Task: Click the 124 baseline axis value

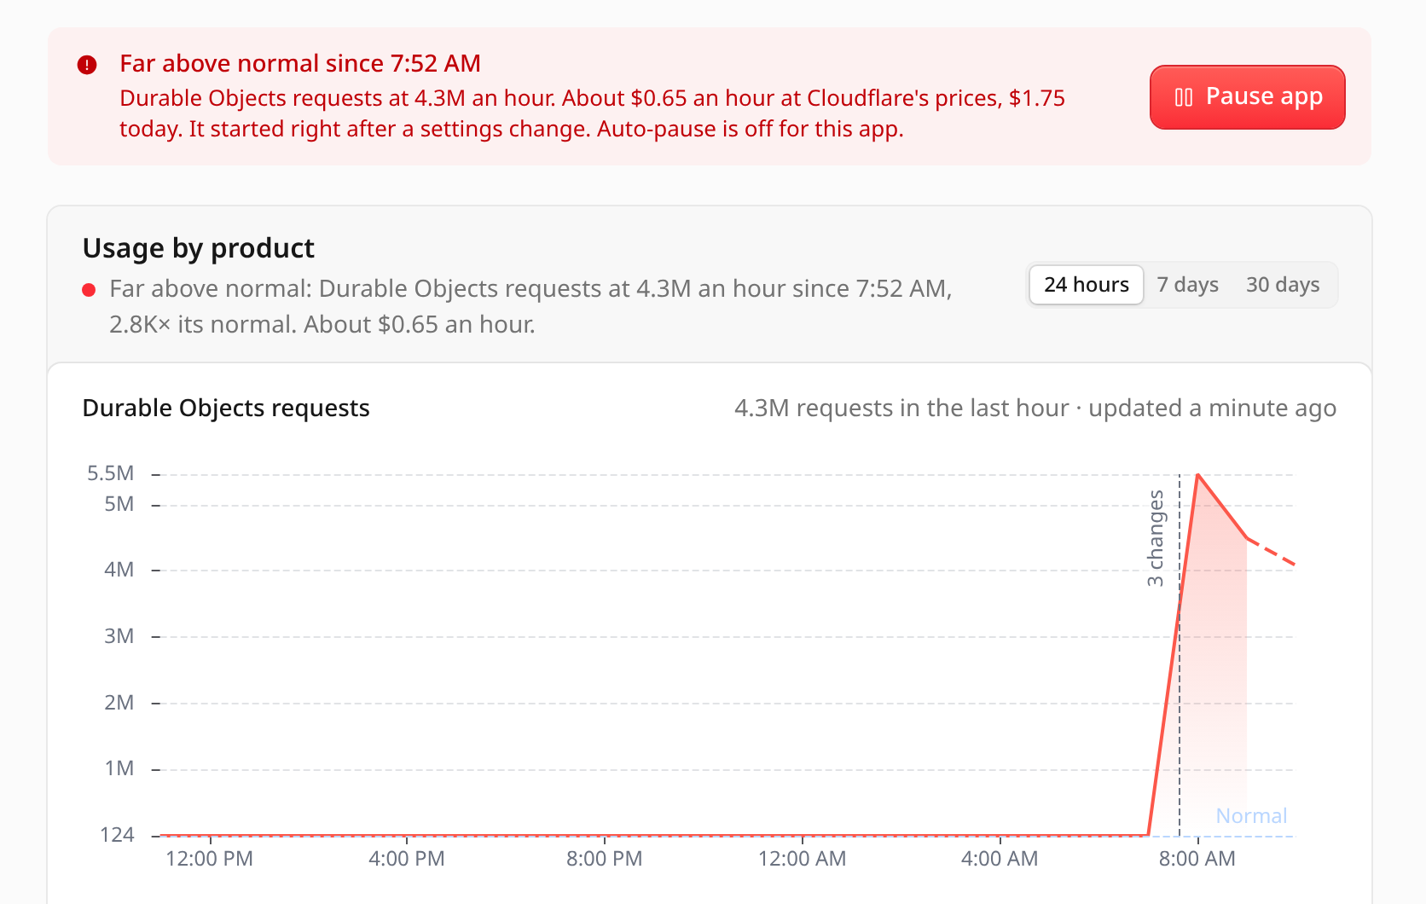Action: 117,835
